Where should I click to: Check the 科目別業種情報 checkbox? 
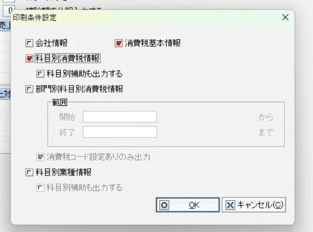click(x=29, y=172)
